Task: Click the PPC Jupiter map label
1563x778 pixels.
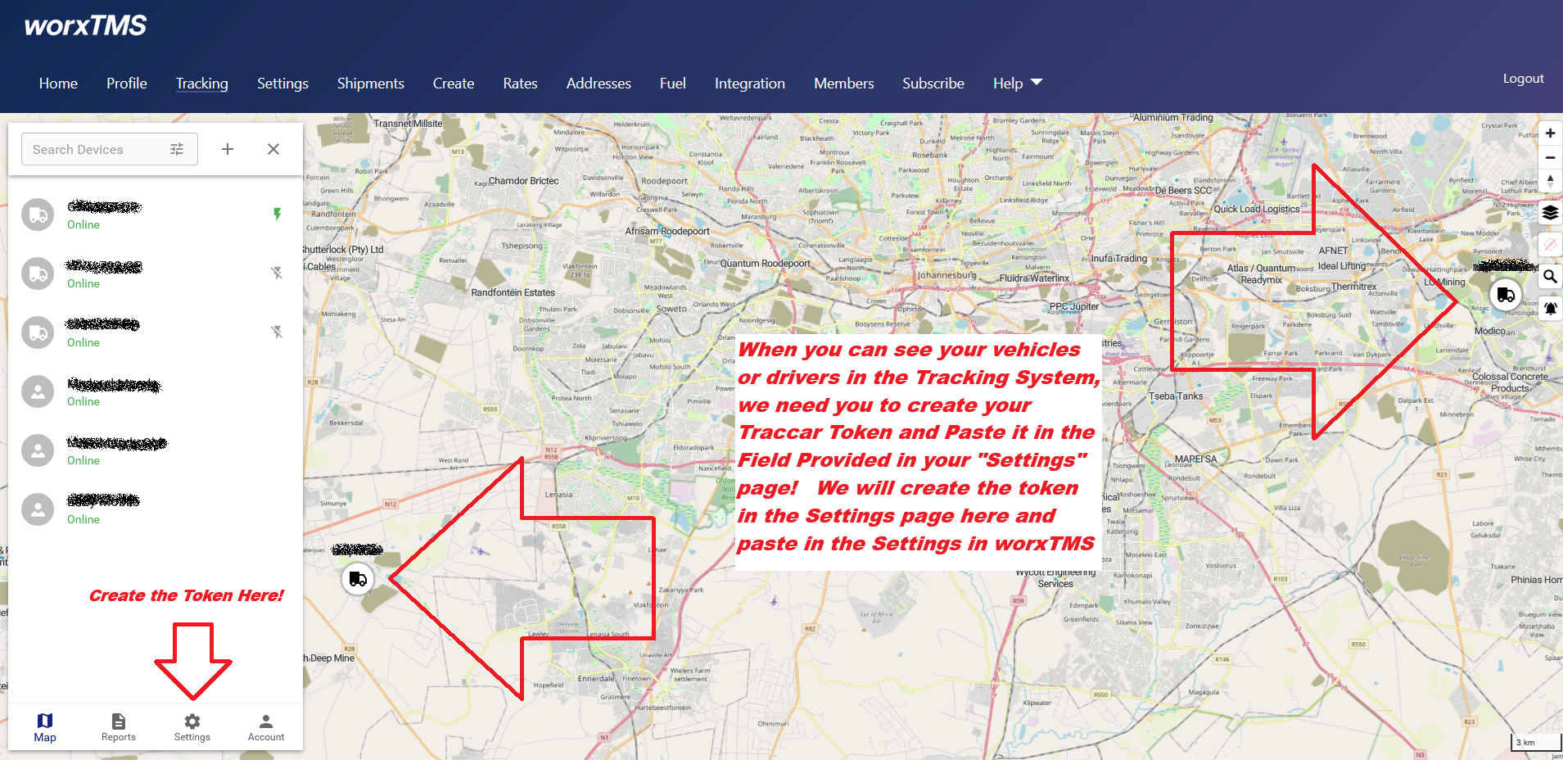Action: click(x=1074, y=307)
